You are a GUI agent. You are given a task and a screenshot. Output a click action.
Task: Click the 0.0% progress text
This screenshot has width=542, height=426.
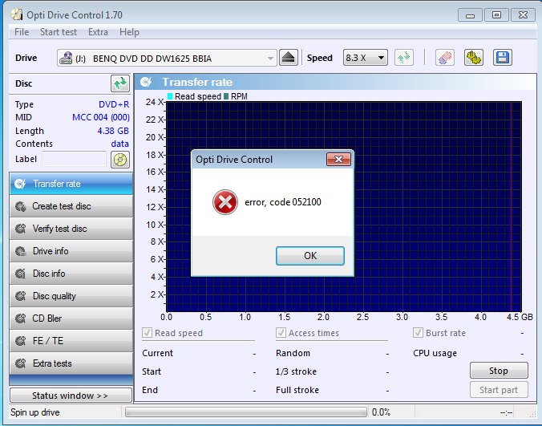tap(381, 412)
